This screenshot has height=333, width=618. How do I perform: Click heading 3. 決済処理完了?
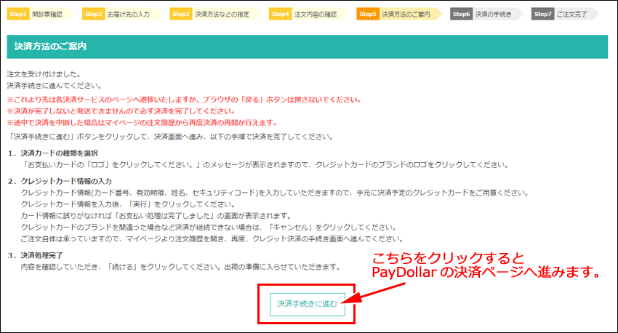click(x=35, y=255)
